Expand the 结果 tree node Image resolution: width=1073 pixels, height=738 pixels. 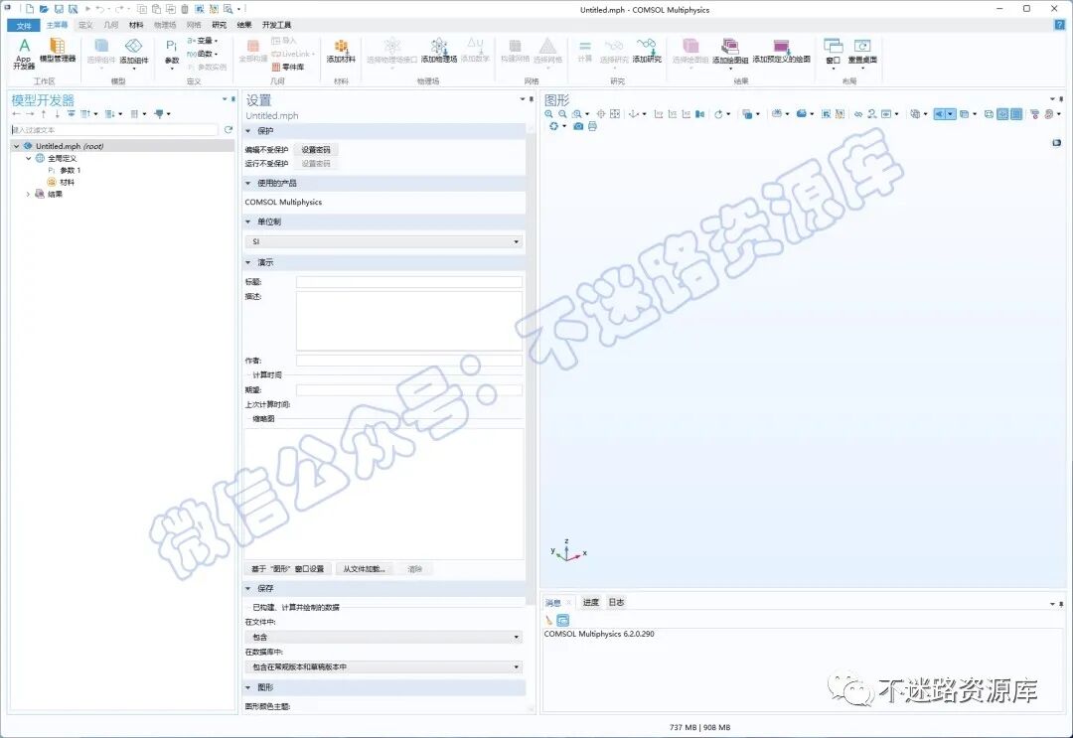click(x=28, y=195)
